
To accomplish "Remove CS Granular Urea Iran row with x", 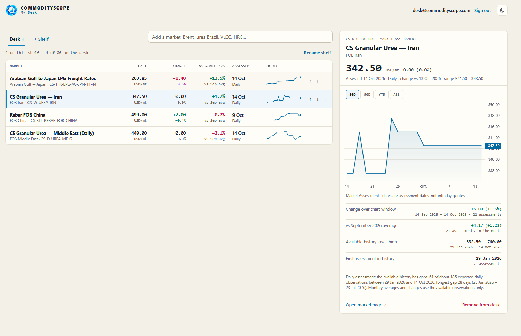I will coord(325,99).
